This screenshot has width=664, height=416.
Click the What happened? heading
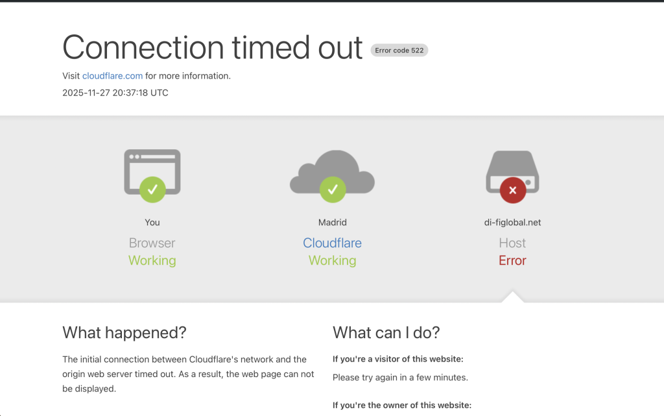[124, 333]
